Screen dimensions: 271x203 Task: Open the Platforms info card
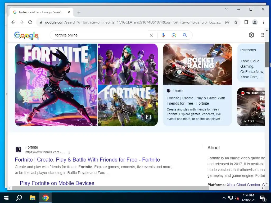click(x=251, y=63)
